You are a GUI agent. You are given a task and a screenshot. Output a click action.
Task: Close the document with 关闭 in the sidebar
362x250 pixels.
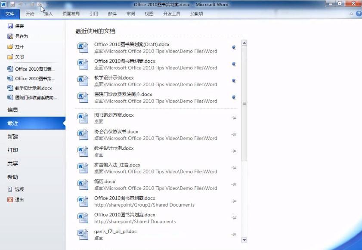15,57
